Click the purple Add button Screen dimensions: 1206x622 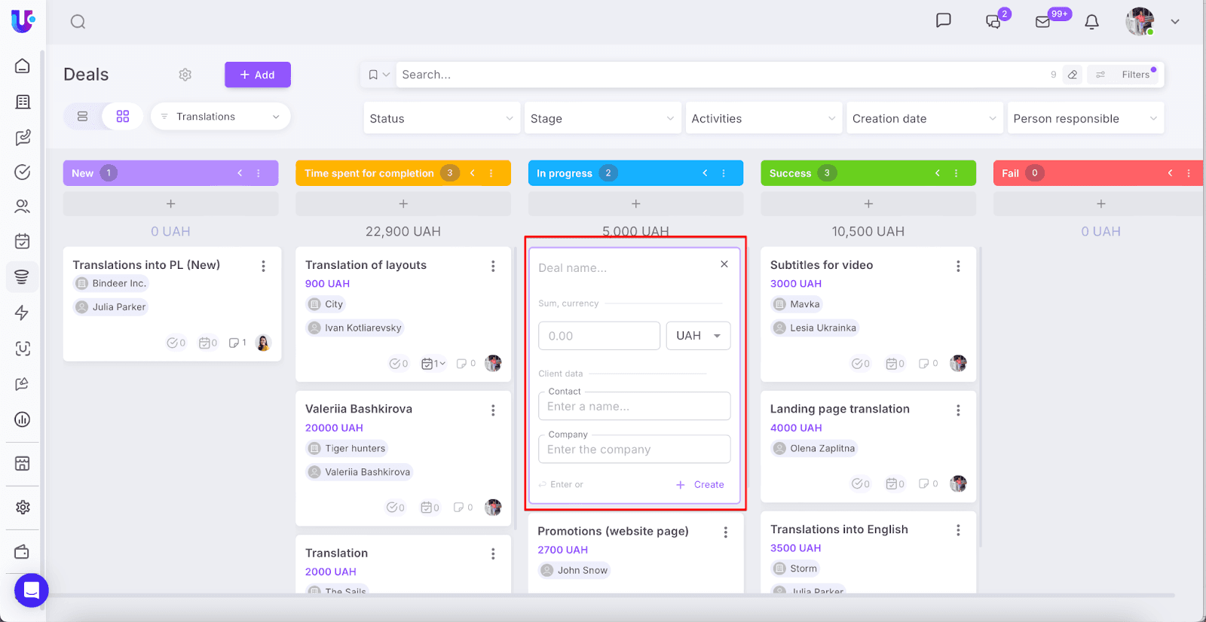tap(257, 75)
